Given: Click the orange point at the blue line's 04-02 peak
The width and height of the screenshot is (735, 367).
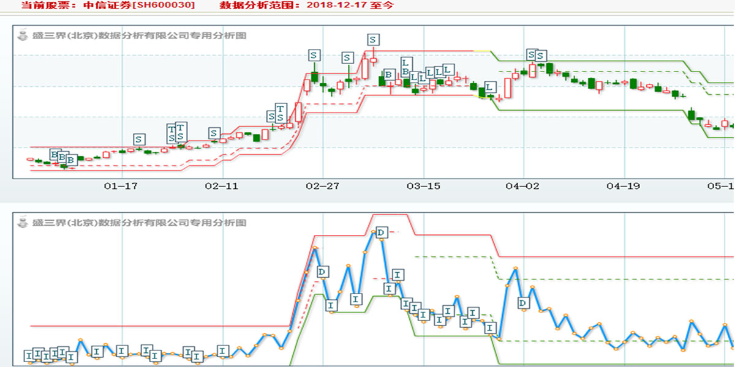Looking at the screenshot, I should point(516,269).
